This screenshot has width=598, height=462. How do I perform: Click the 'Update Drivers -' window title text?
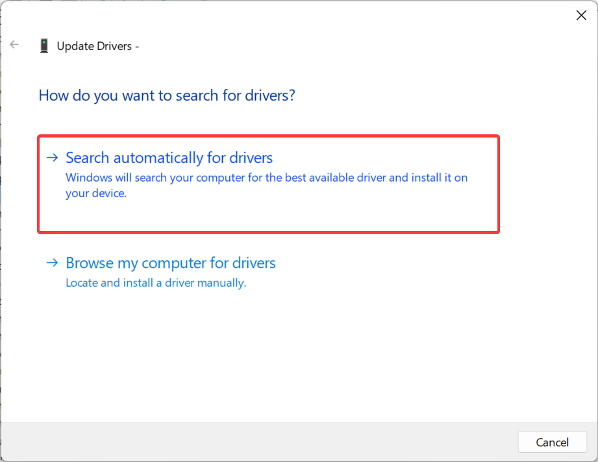(97, 46)
